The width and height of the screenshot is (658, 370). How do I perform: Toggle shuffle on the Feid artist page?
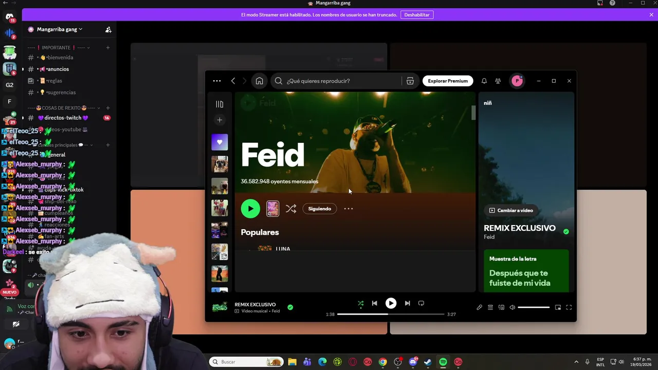pyautogui.click(x=291, y=209)
